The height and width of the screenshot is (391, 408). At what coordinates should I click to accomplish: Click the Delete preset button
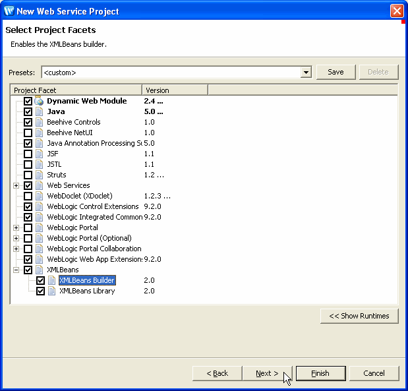pos(378,72)
